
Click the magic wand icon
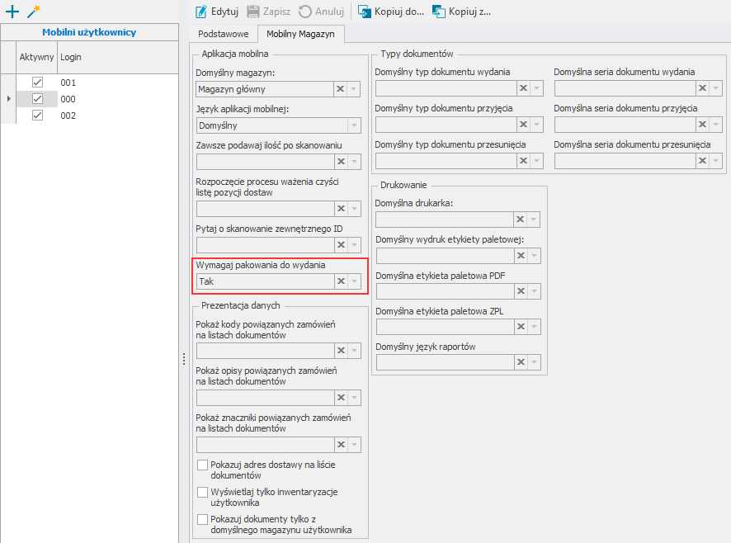34,12
